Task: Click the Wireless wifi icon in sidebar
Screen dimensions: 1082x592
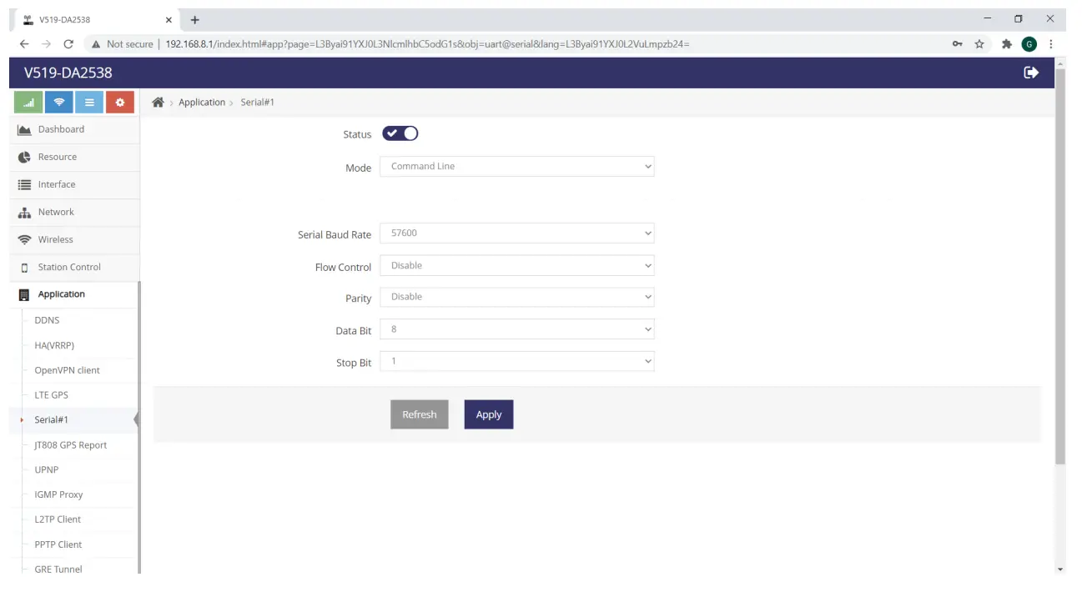Action: (25, 239)
